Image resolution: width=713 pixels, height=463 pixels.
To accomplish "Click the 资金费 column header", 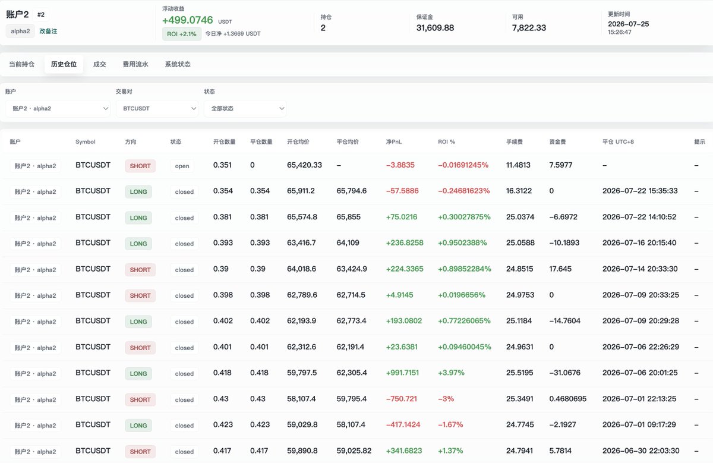I will [x=557, y=142].
